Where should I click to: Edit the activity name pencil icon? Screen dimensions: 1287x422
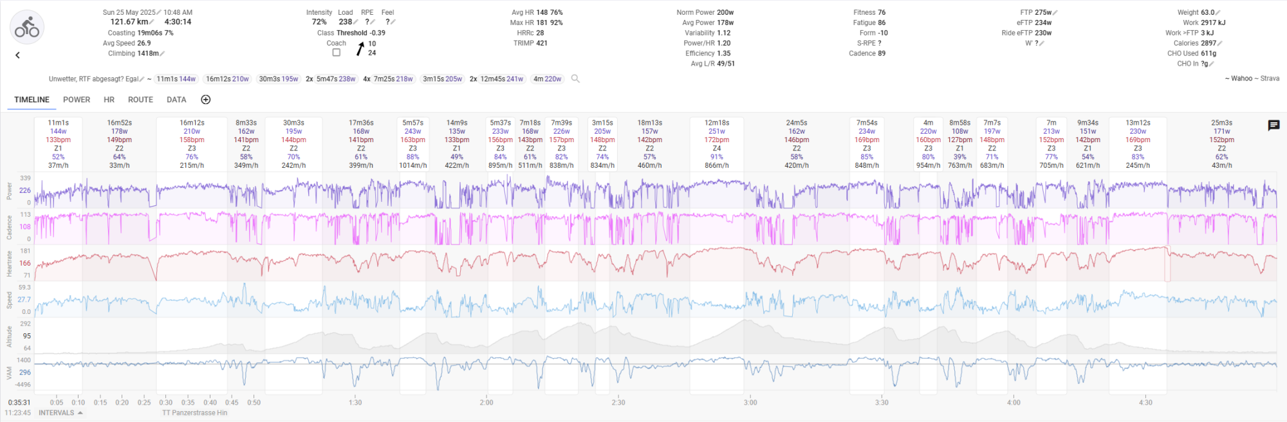pos(142,79)
